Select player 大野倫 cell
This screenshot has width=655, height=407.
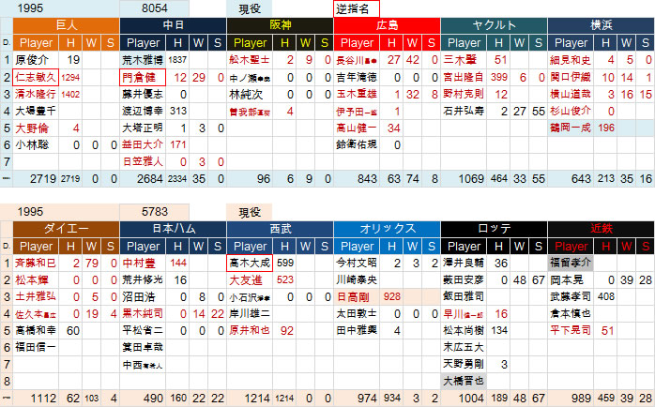pyautogui.click(x=36, y=128)
